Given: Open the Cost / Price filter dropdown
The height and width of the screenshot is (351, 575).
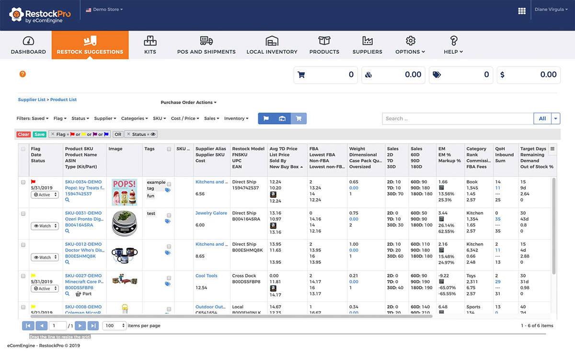Looking at the screenshot, I should (x=185, y=118).
